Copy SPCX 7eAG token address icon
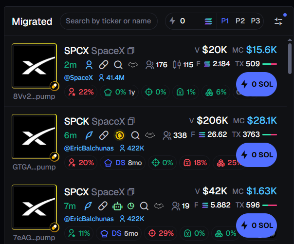This screenshot has width=294, height=244. point(131,192)
